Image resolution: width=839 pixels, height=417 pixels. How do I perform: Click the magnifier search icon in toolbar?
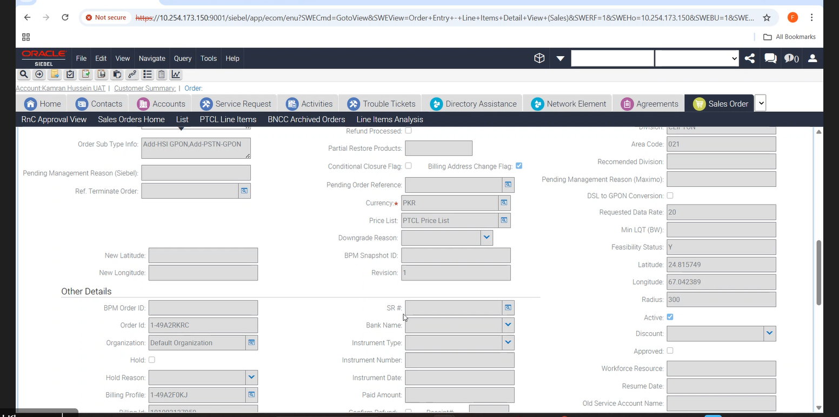(24, 75)
